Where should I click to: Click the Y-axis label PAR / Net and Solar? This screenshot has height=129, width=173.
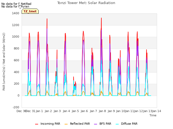(x=4, y=62)
